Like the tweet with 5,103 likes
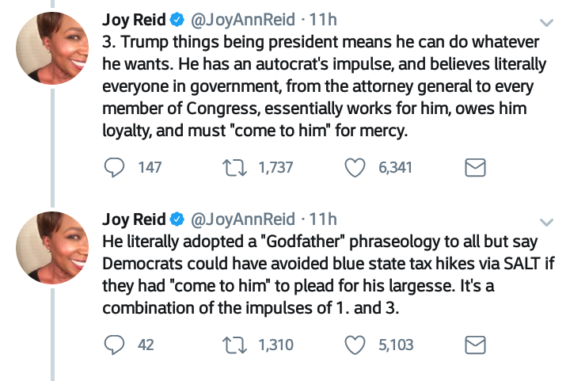 [357, 345]
